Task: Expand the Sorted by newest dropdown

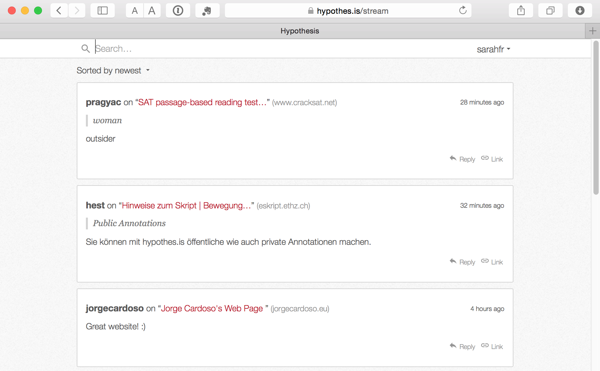Action: tap(113, 70)
